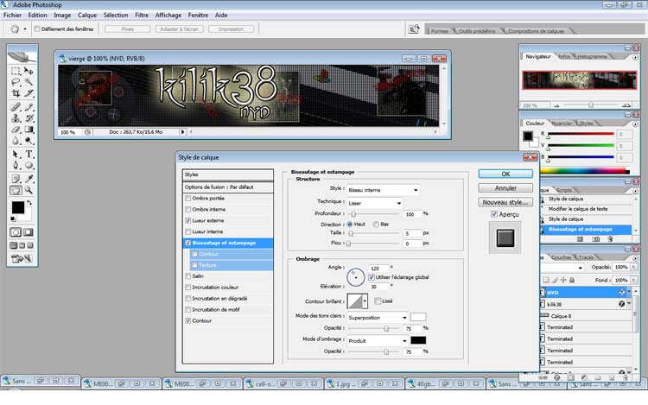Select the Rectangular Marquee tool
Viewport: 648px width, 405px height.
pos(16,71)
